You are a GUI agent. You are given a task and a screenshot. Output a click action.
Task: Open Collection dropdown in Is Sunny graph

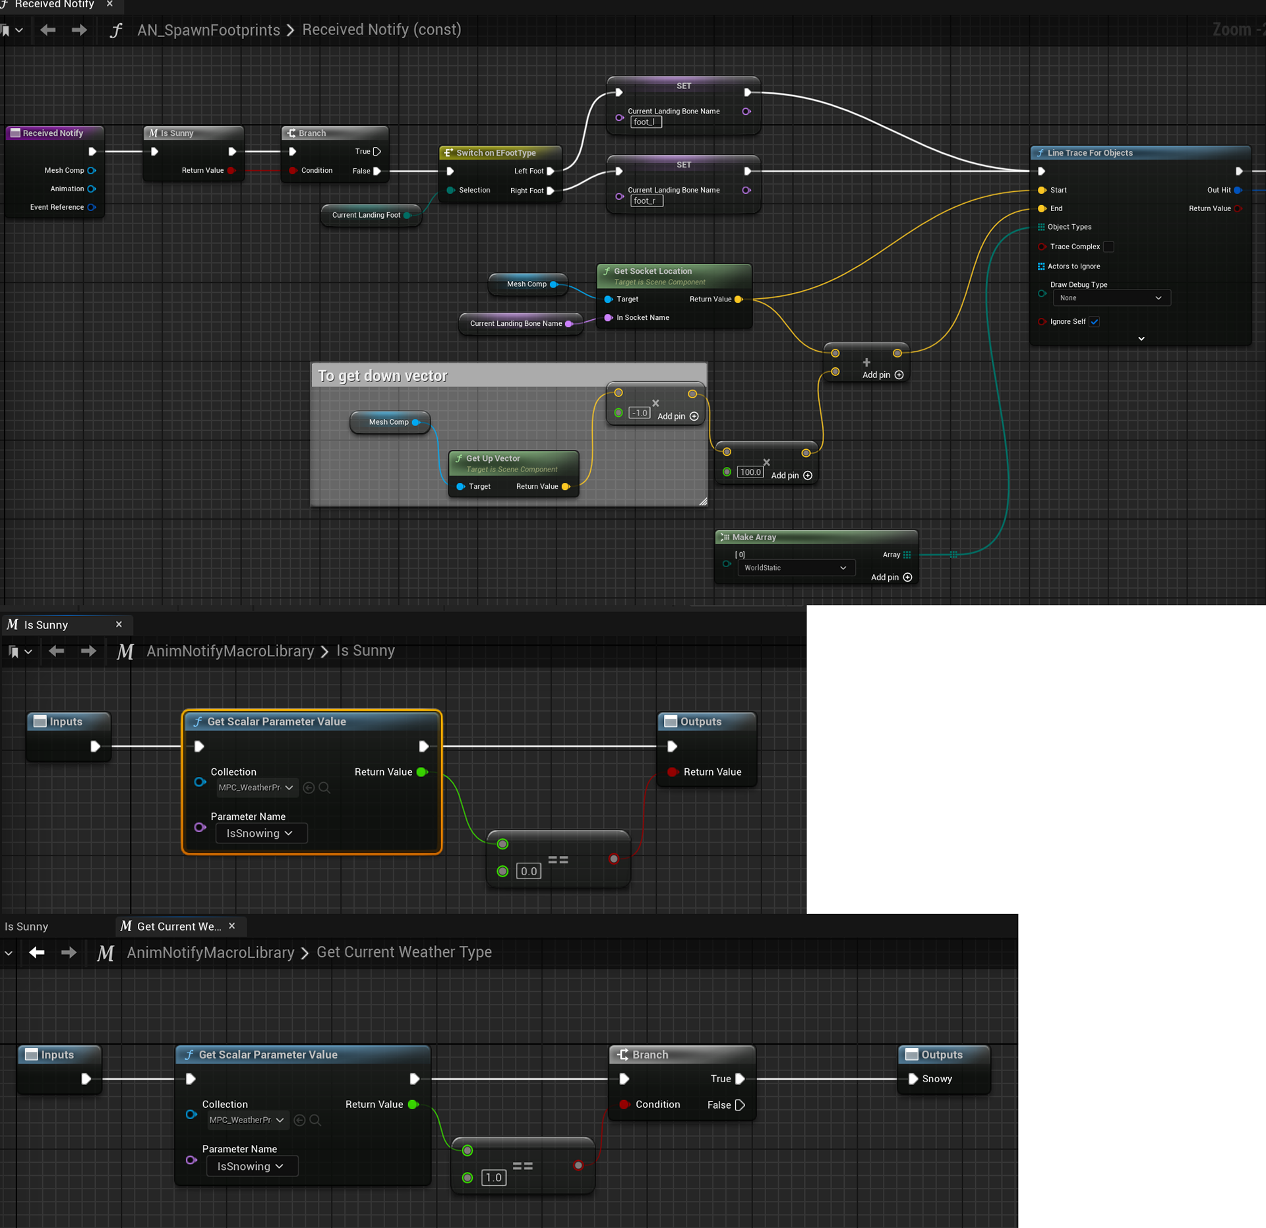coord(256,788)
